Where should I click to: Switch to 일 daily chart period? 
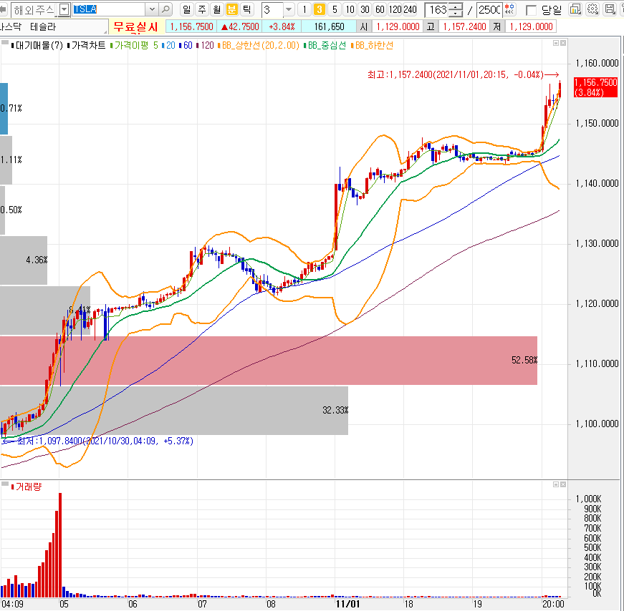click(186, 9)
